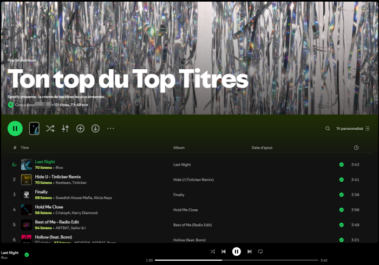
Task: Toggle saved checkmark in now-playing bar
Action: 27,255
